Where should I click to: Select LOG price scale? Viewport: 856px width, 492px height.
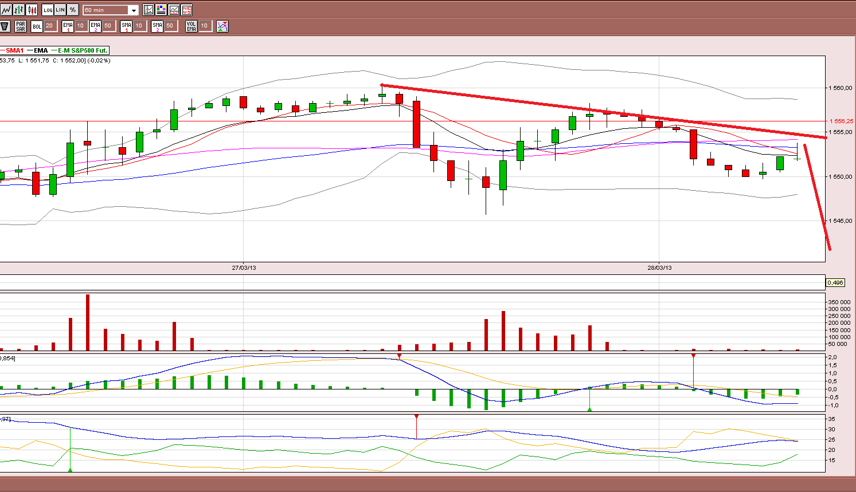click(x=48, y=10)
